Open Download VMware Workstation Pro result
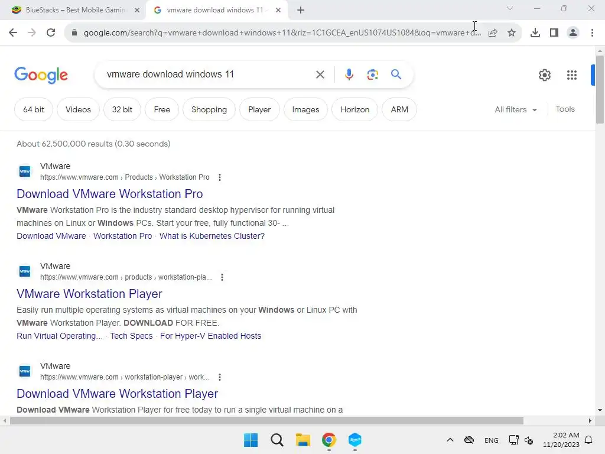 click(x=109, y=194)
